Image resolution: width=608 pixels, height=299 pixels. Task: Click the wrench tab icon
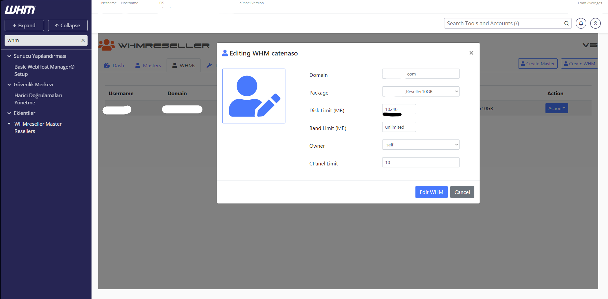click(209, 65)
